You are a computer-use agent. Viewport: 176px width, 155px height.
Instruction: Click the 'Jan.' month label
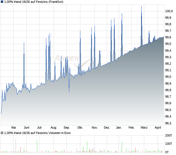click(x=119, y=128)
